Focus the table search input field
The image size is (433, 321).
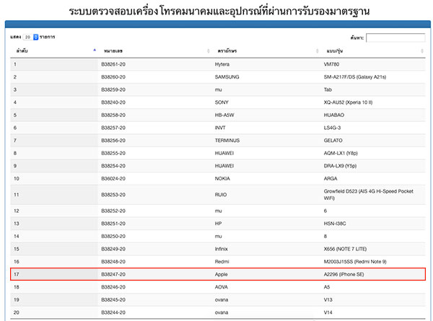coord(395,38)
